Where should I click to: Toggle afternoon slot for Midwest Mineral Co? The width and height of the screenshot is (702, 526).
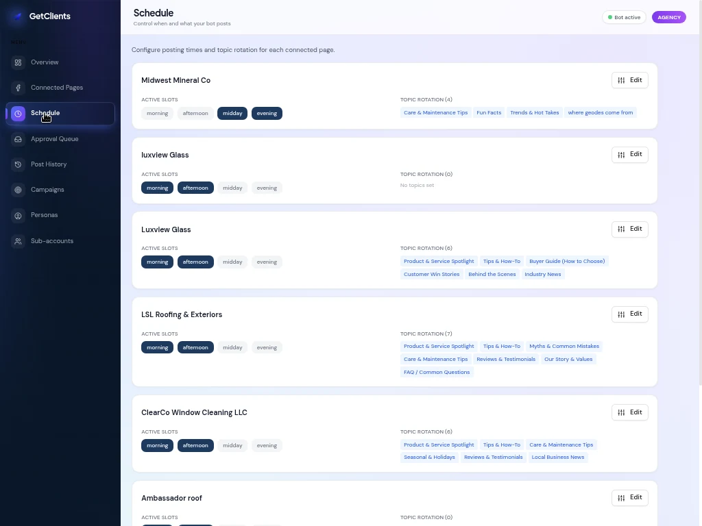(x=195, y=113)
